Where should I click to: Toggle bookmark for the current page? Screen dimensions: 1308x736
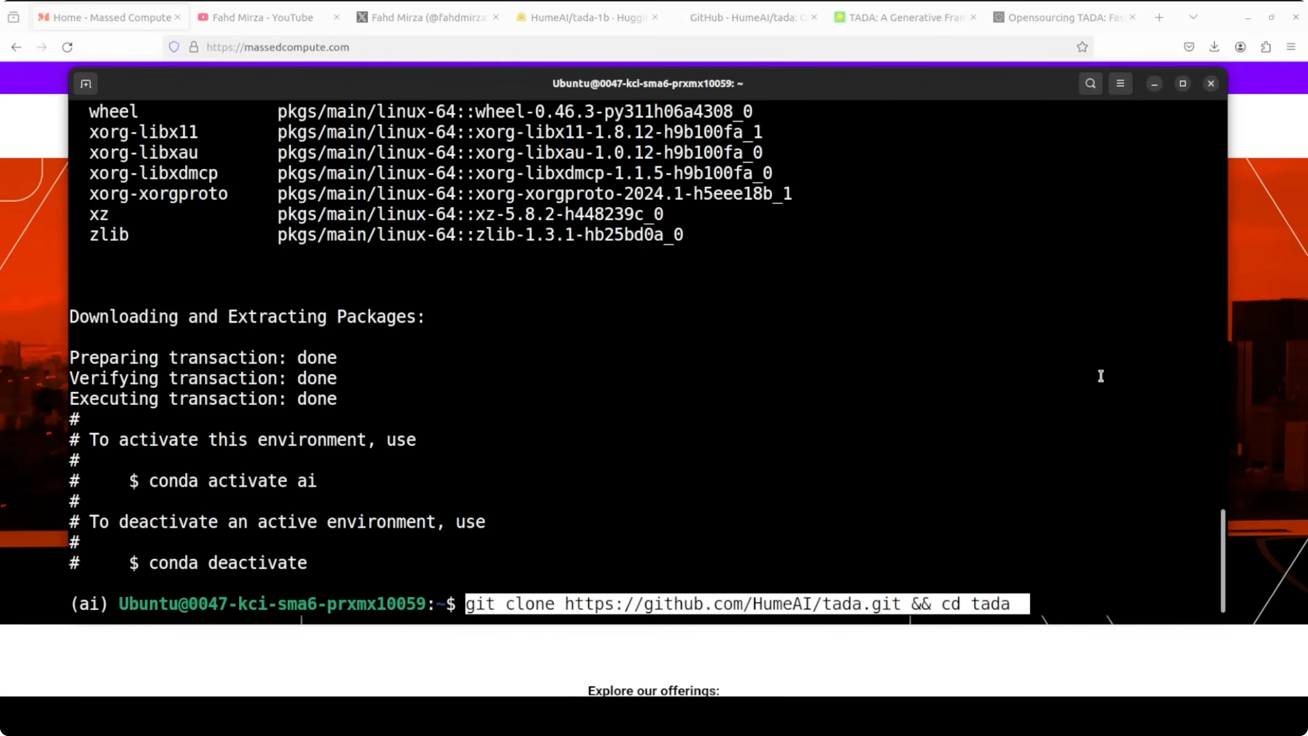1082,47
